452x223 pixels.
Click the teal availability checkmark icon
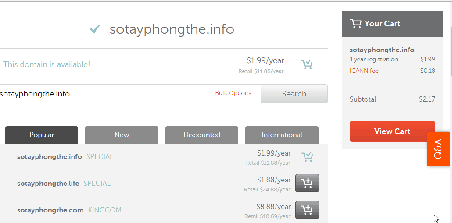95,29
